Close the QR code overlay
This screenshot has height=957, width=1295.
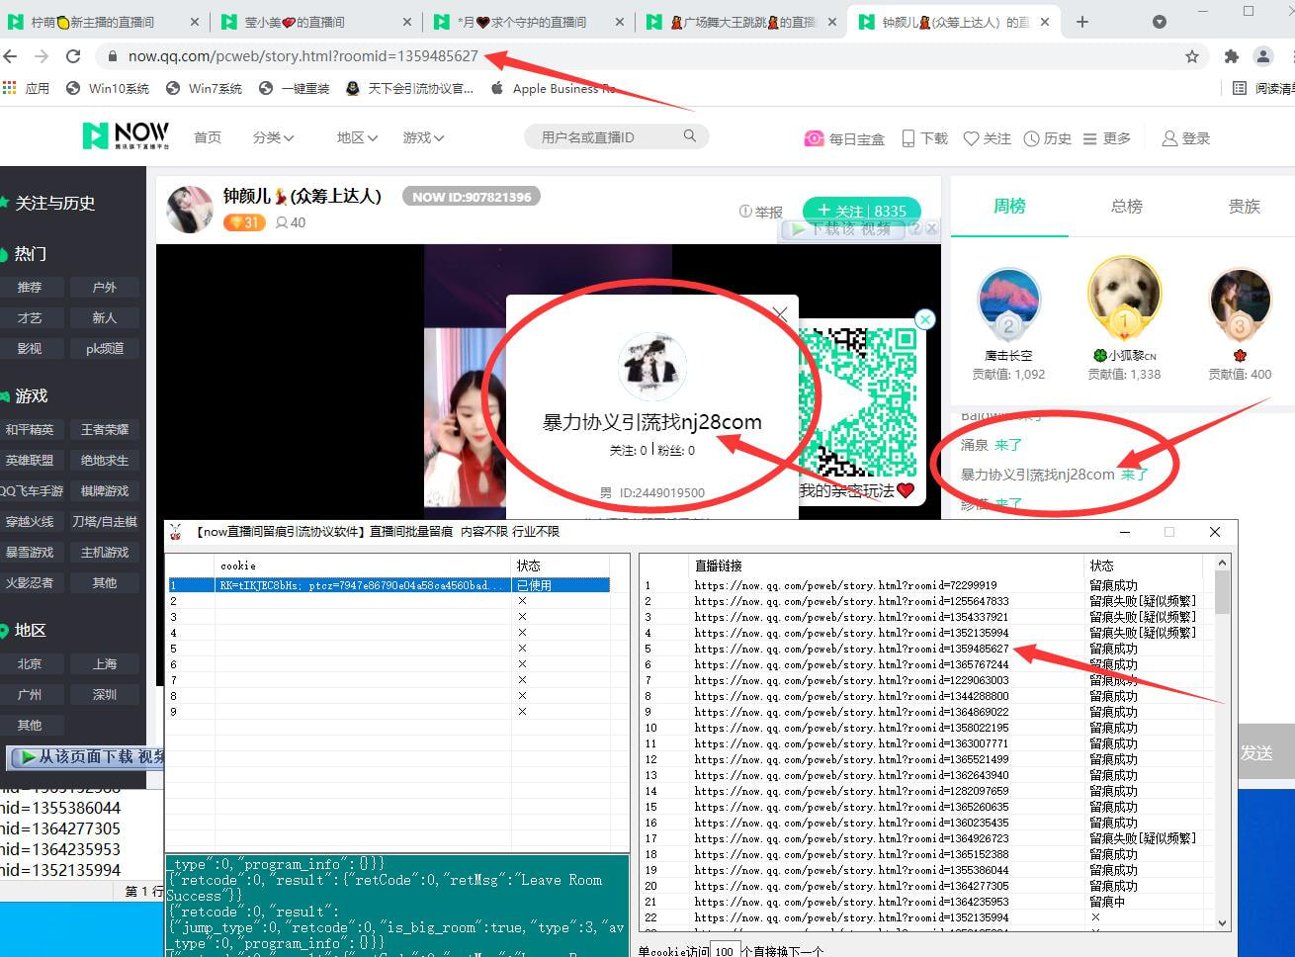coord(924,319)
